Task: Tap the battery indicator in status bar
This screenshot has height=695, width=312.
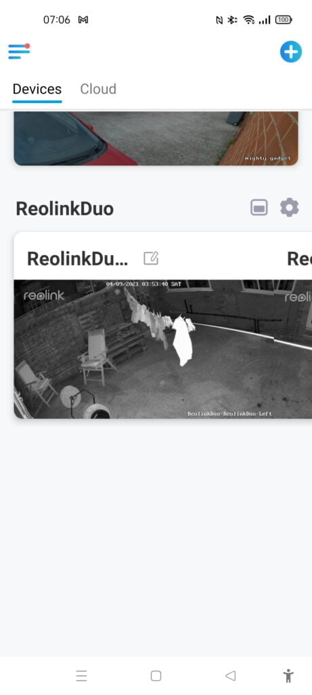Action: (x=284, y=20)
